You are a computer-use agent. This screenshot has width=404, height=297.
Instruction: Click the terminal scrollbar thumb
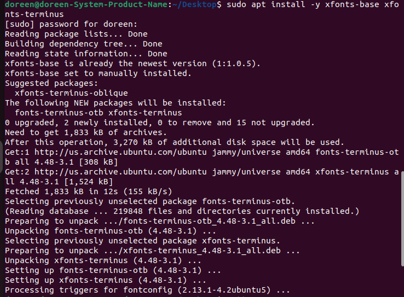point(401,230)
